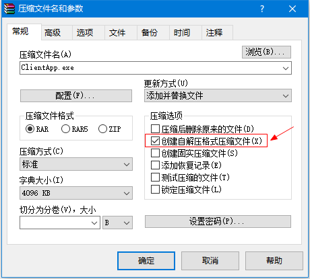Click the ClientApp.exe archive name field
The image size is (310, 279).
pos(156,68)
